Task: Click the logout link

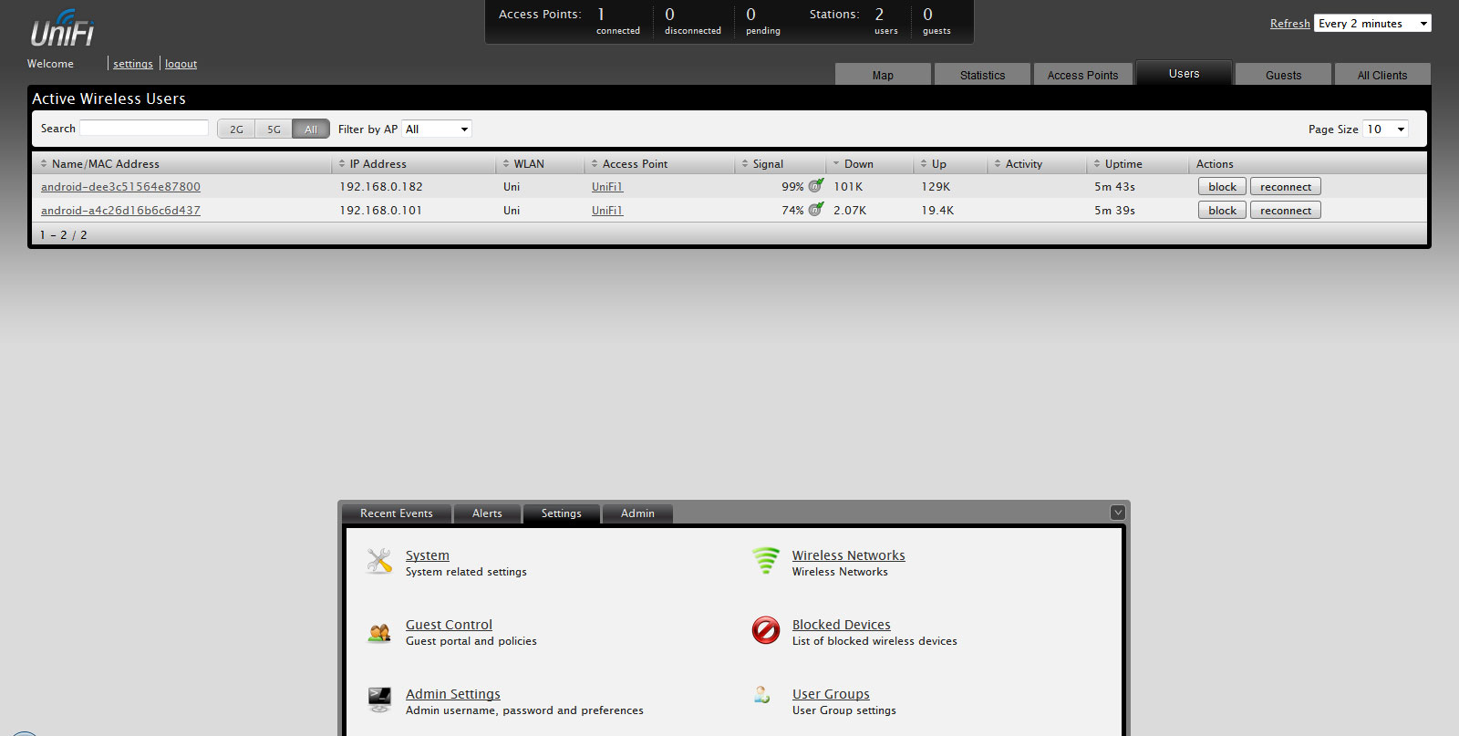Action: [x=181, y=64]
